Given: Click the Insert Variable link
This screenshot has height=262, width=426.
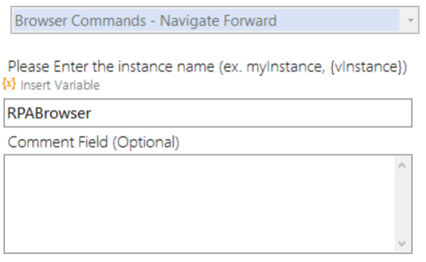Looking at the screenshot, I should [60, 85].
